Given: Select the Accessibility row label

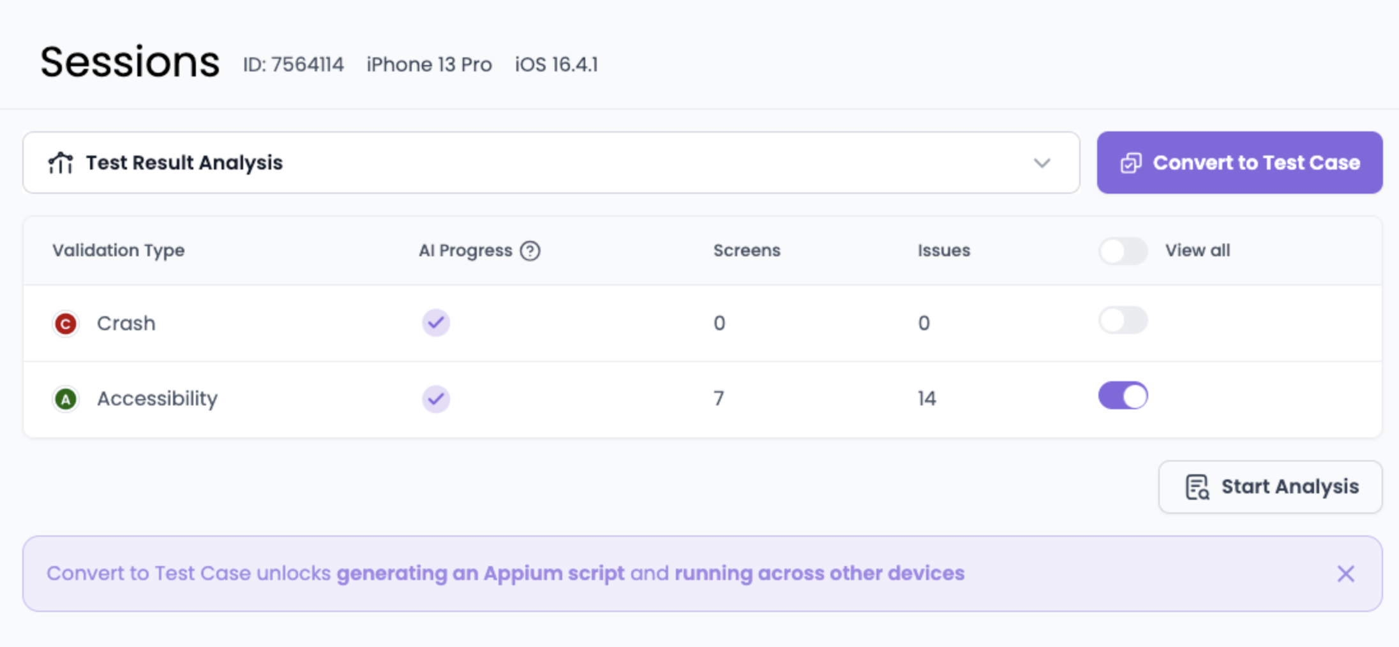Looking at the screenshot, I should [157, 399].
